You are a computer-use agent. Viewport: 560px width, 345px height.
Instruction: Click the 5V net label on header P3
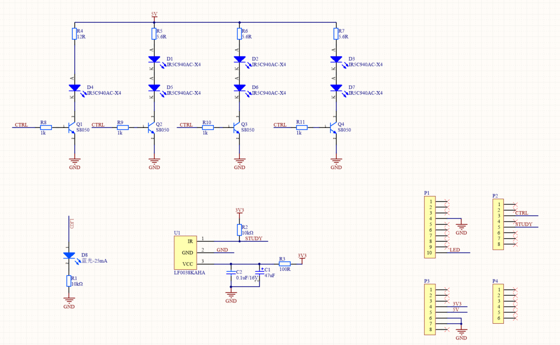point(456,309)
